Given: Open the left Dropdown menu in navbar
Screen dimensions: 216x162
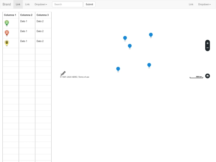Looking at the screenshot, I should 41,4.
